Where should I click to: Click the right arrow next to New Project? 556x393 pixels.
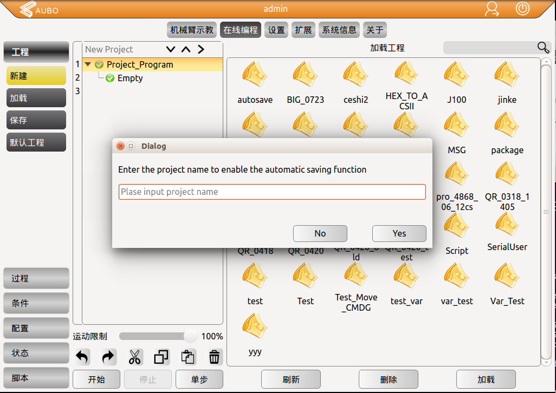tap(201, 49)
